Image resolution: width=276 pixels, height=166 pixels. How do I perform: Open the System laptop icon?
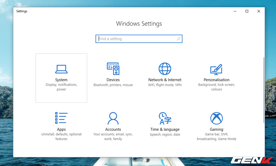(61, 69)
